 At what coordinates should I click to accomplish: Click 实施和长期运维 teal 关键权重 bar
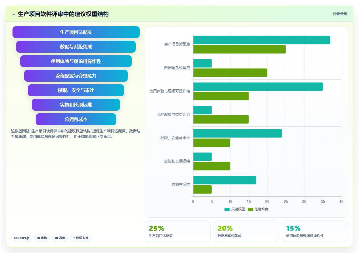click(x=203, y=157)
